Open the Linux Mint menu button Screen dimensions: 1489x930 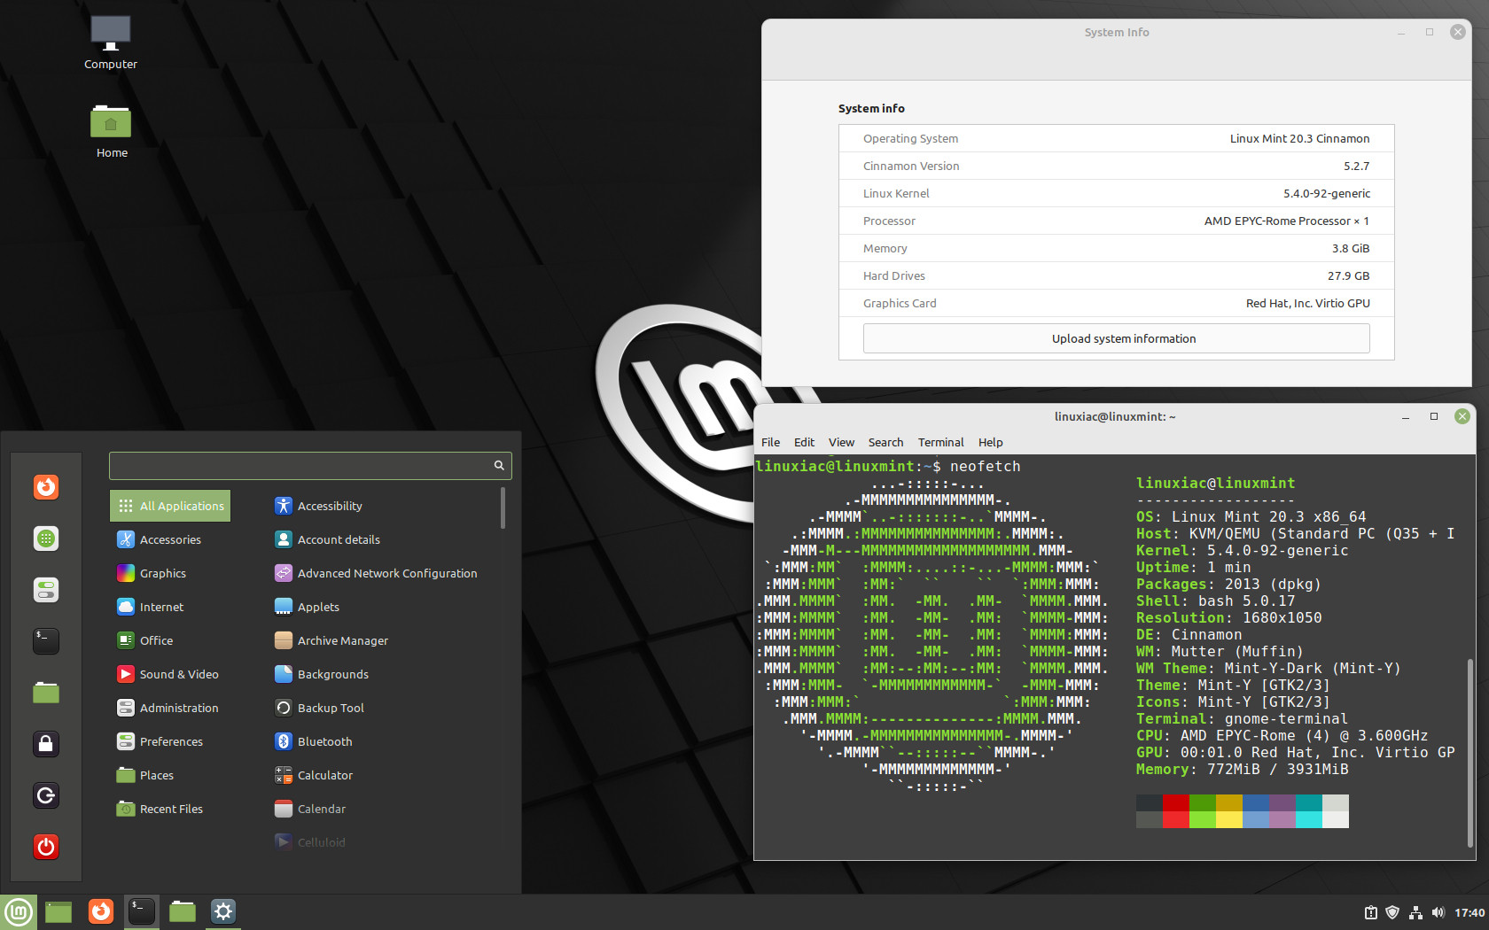tap(19, 911)
